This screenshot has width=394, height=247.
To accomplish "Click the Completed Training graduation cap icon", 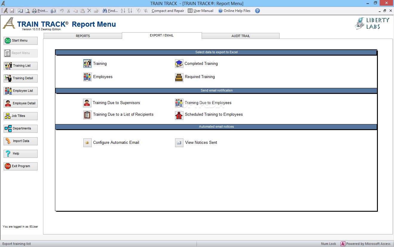I will click(x=179, y=63).
